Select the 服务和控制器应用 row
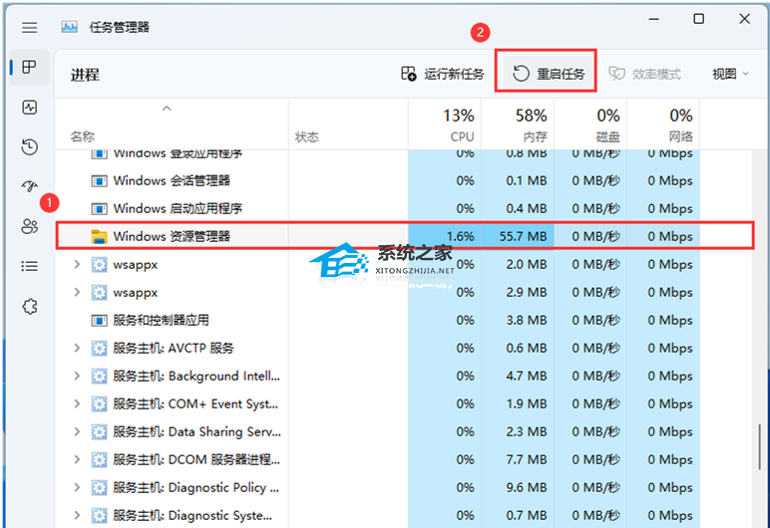770x528 pixels. tap(378, 321)
